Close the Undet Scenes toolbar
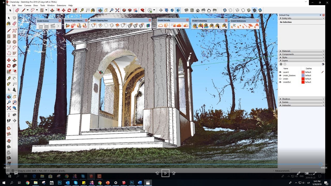This screenshot has width=331, height=186. pos(60,21)
